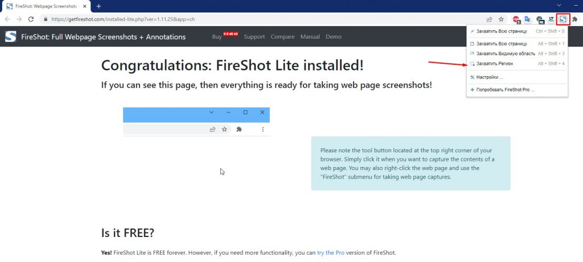The image size is (583, 262).
Task: Follow the 'try the Pro' link
Action: tap(331, 253)
